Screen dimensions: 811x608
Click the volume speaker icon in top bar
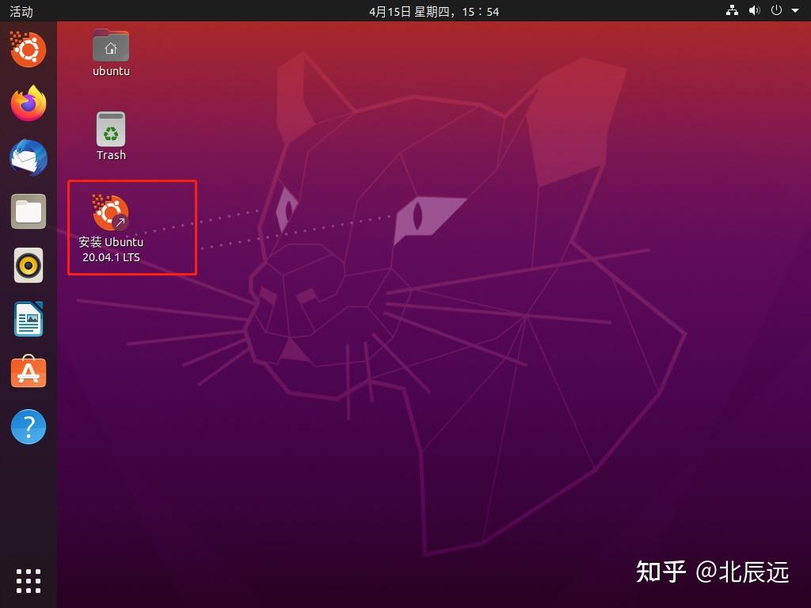coord(755,10)
